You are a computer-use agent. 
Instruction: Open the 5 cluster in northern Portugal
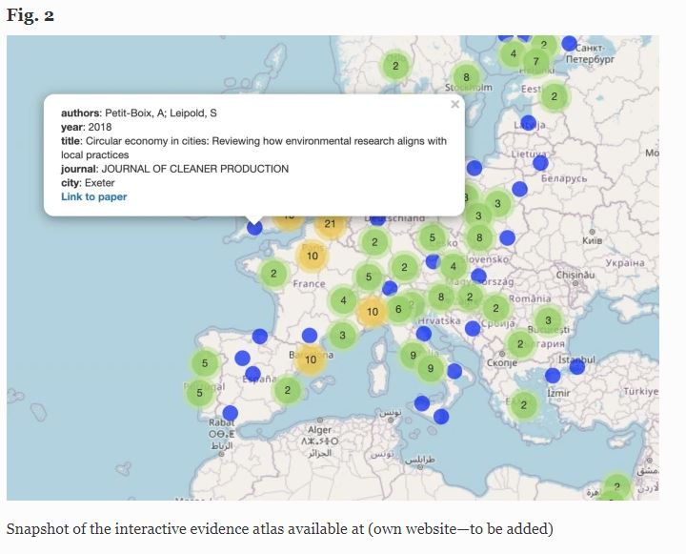(x=205, y=363)
